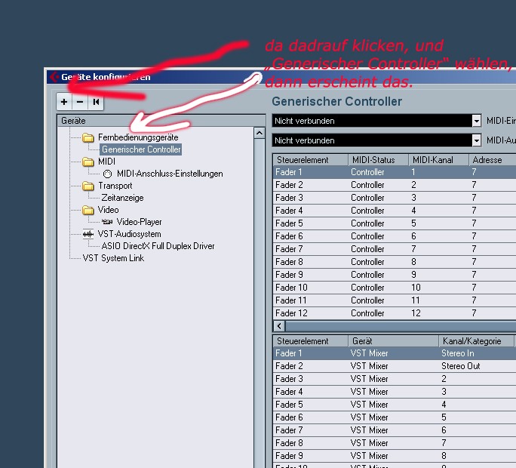Click the waveform icon beside VST-Audiosystem
516x468 pixels.
pos(88,234)
